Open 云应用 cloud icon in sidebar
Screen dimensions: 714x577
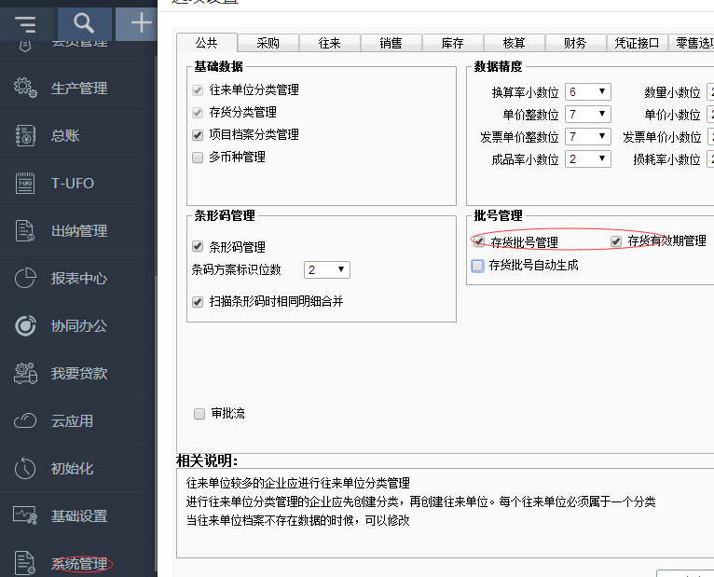pos(25,421)
